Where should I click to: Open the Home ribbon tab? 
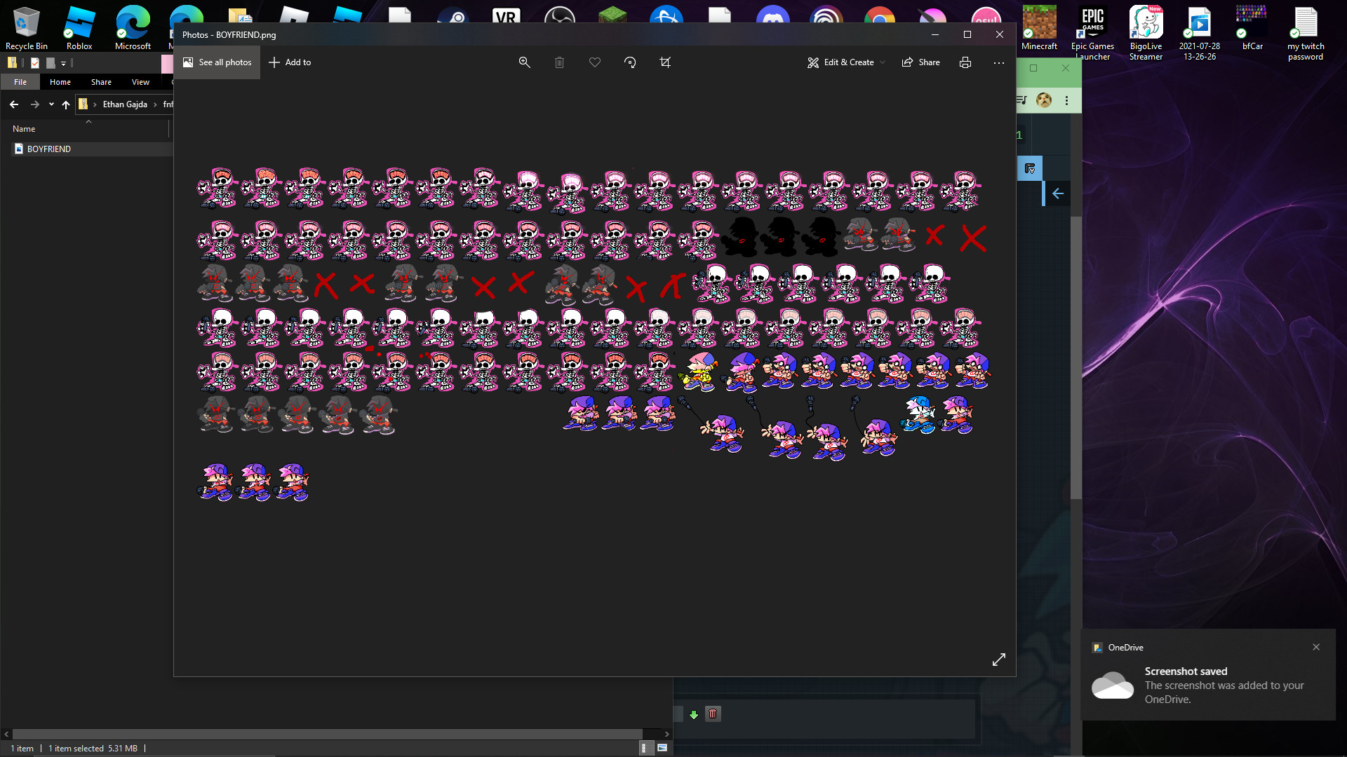pos(60,82)
